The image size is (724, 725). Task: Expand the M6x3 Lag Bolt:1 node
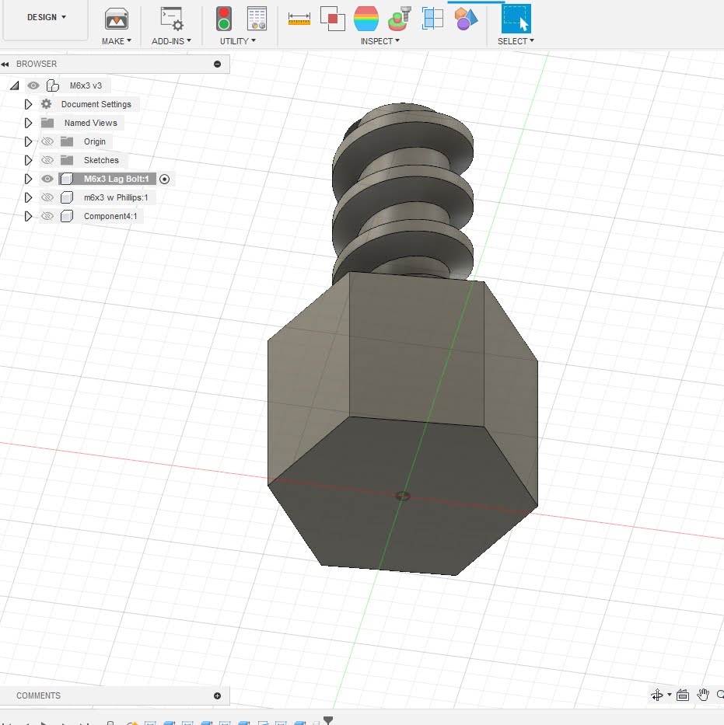pyautogui.click(x=28, y=179)
